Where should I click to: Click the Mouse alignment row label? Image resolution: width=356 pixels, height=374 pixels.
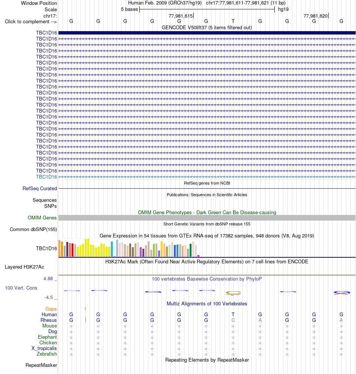coord(49,326)
